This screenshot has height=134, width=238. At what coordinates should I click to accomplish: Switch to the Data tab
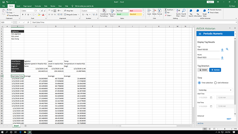(46, 6)
